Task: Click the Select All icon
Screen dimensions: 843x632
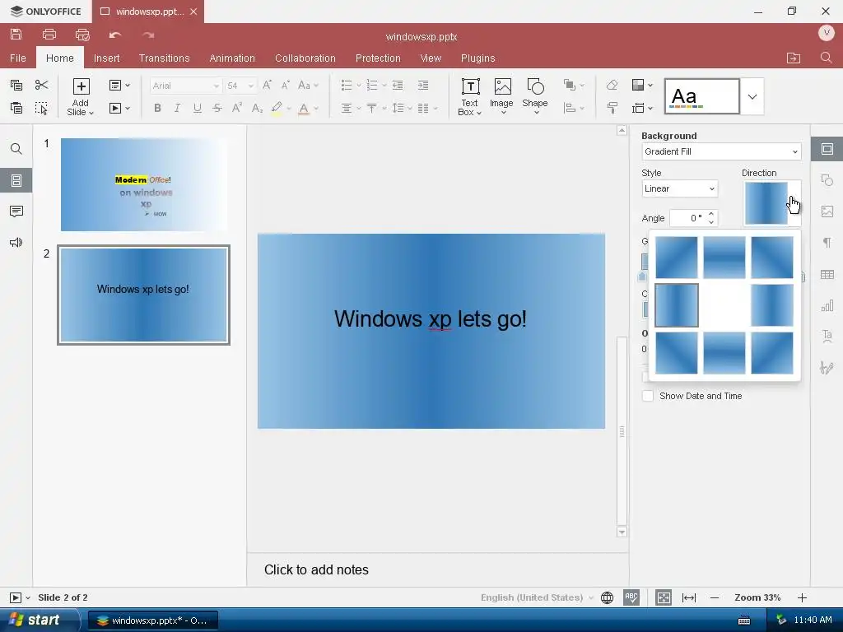Action: pyautogui.click(x=41, y=108)
